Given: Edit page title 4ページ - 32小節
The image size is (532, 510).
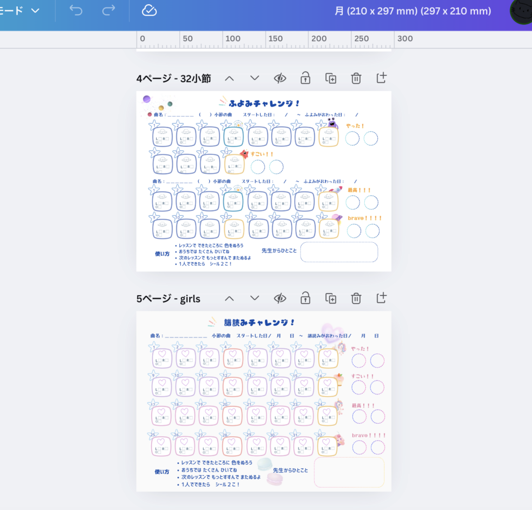Looking at the screenshot, I should point(174,79).
